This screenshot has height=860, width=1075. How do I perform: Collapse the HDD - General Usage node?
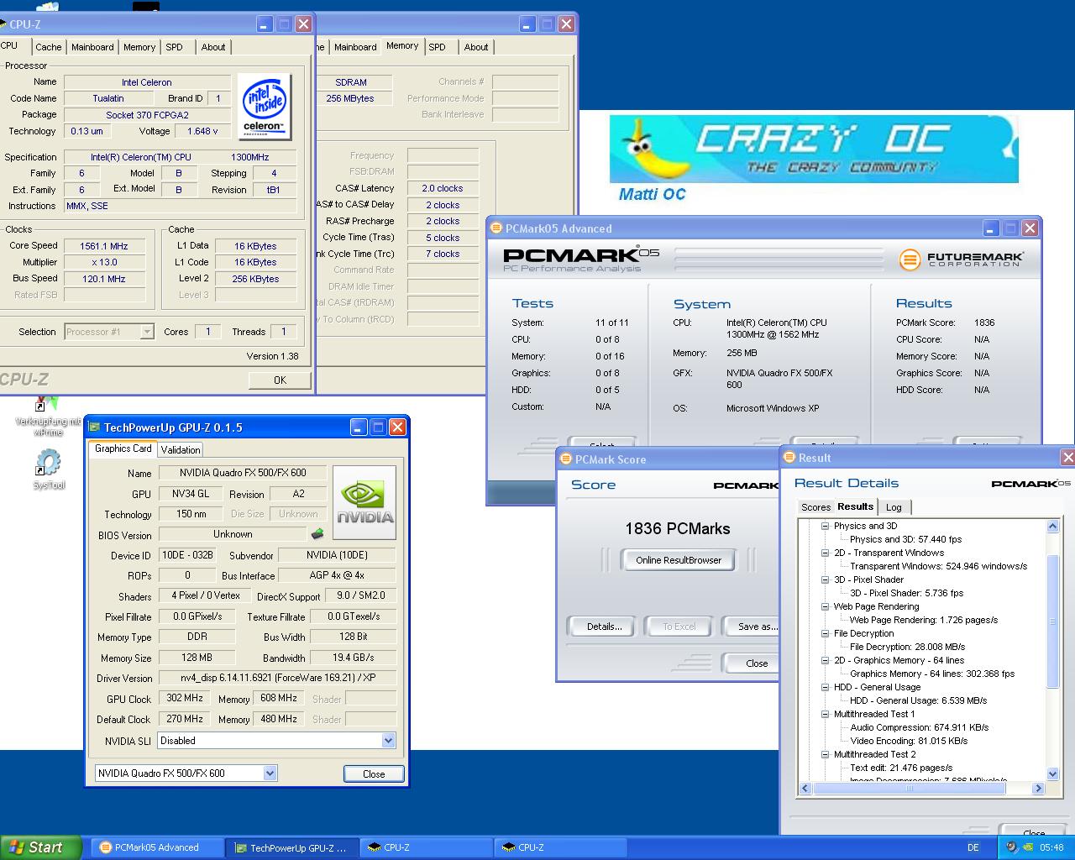826,687
